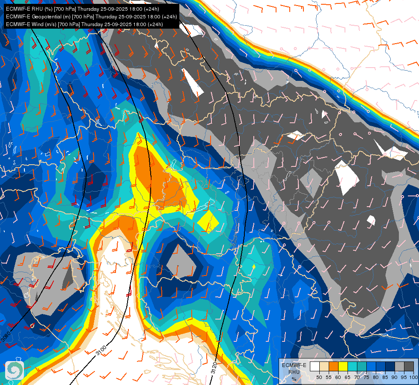Click the yellow 60-65% legend swatch
Screen dimensions: 419x385
click(x=343, y=366)
